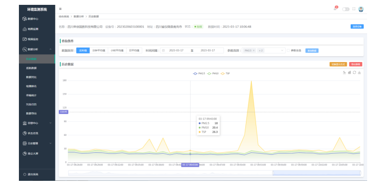Click the 数据分析 chart-search icon

tap(25, 49)
